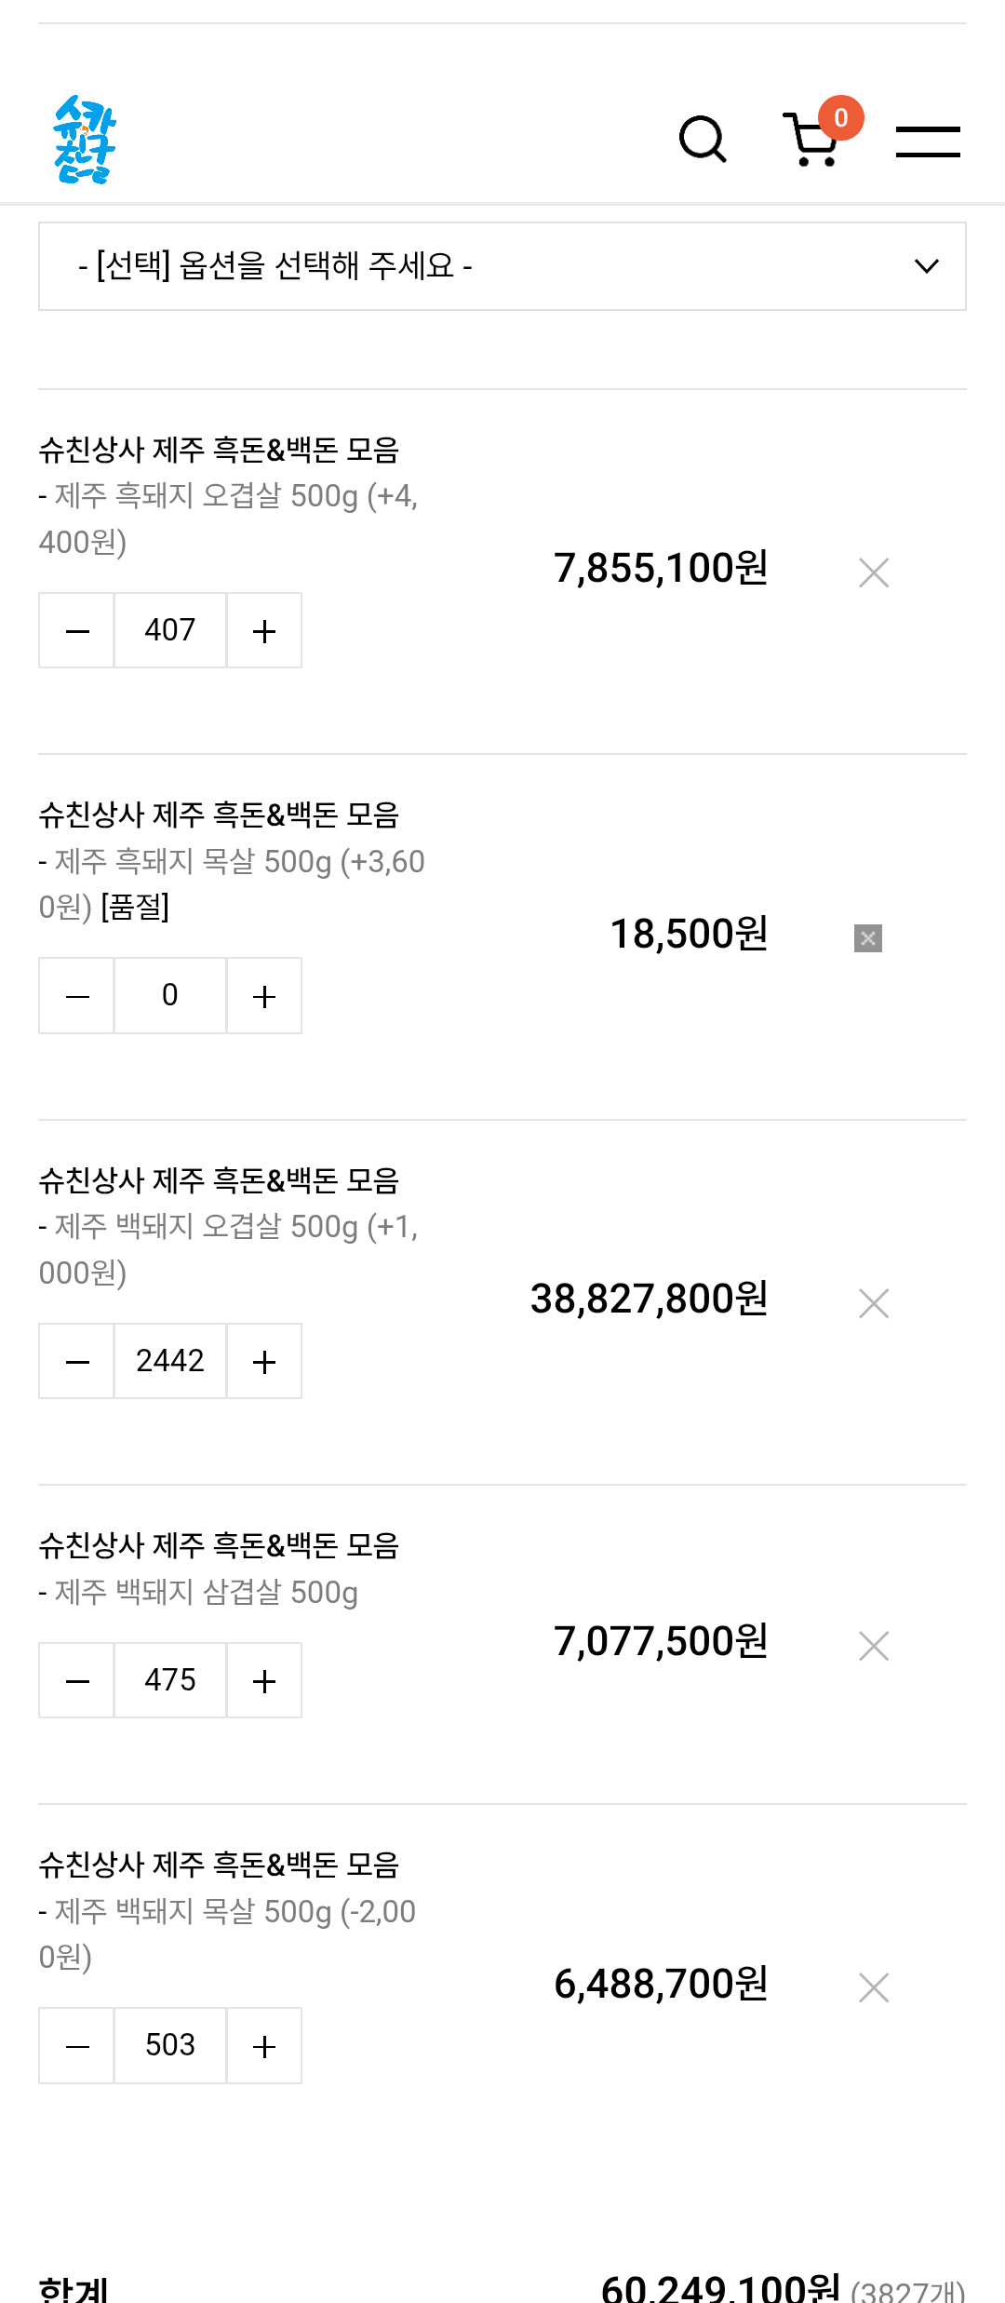Open the hamburger menu

(x=928, y=141)
